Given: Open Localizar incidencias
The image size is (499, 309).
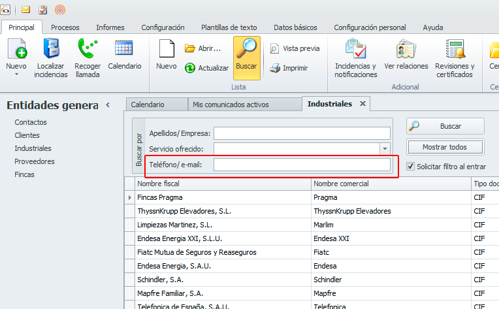Looking at the screenshot, I should click(x=51, y=58).
